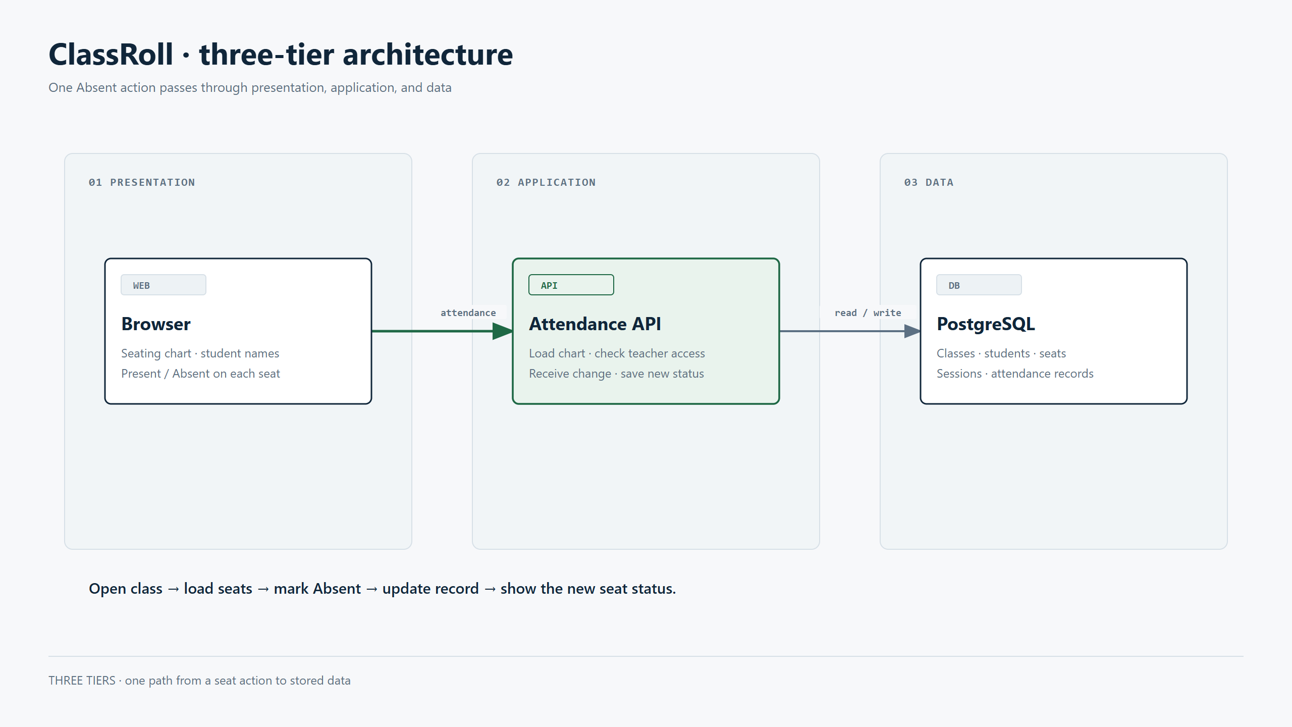Click the API tag badge

point(571,285)
